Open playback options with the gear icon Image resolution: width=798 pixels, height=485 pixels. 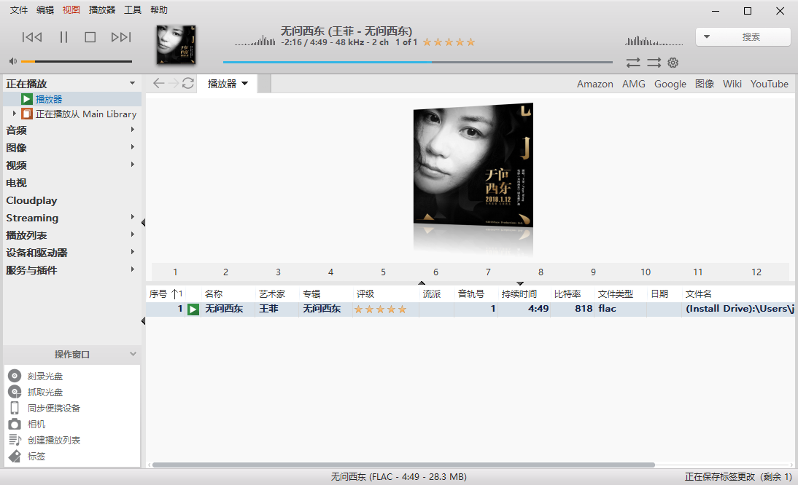click(673, 63)
